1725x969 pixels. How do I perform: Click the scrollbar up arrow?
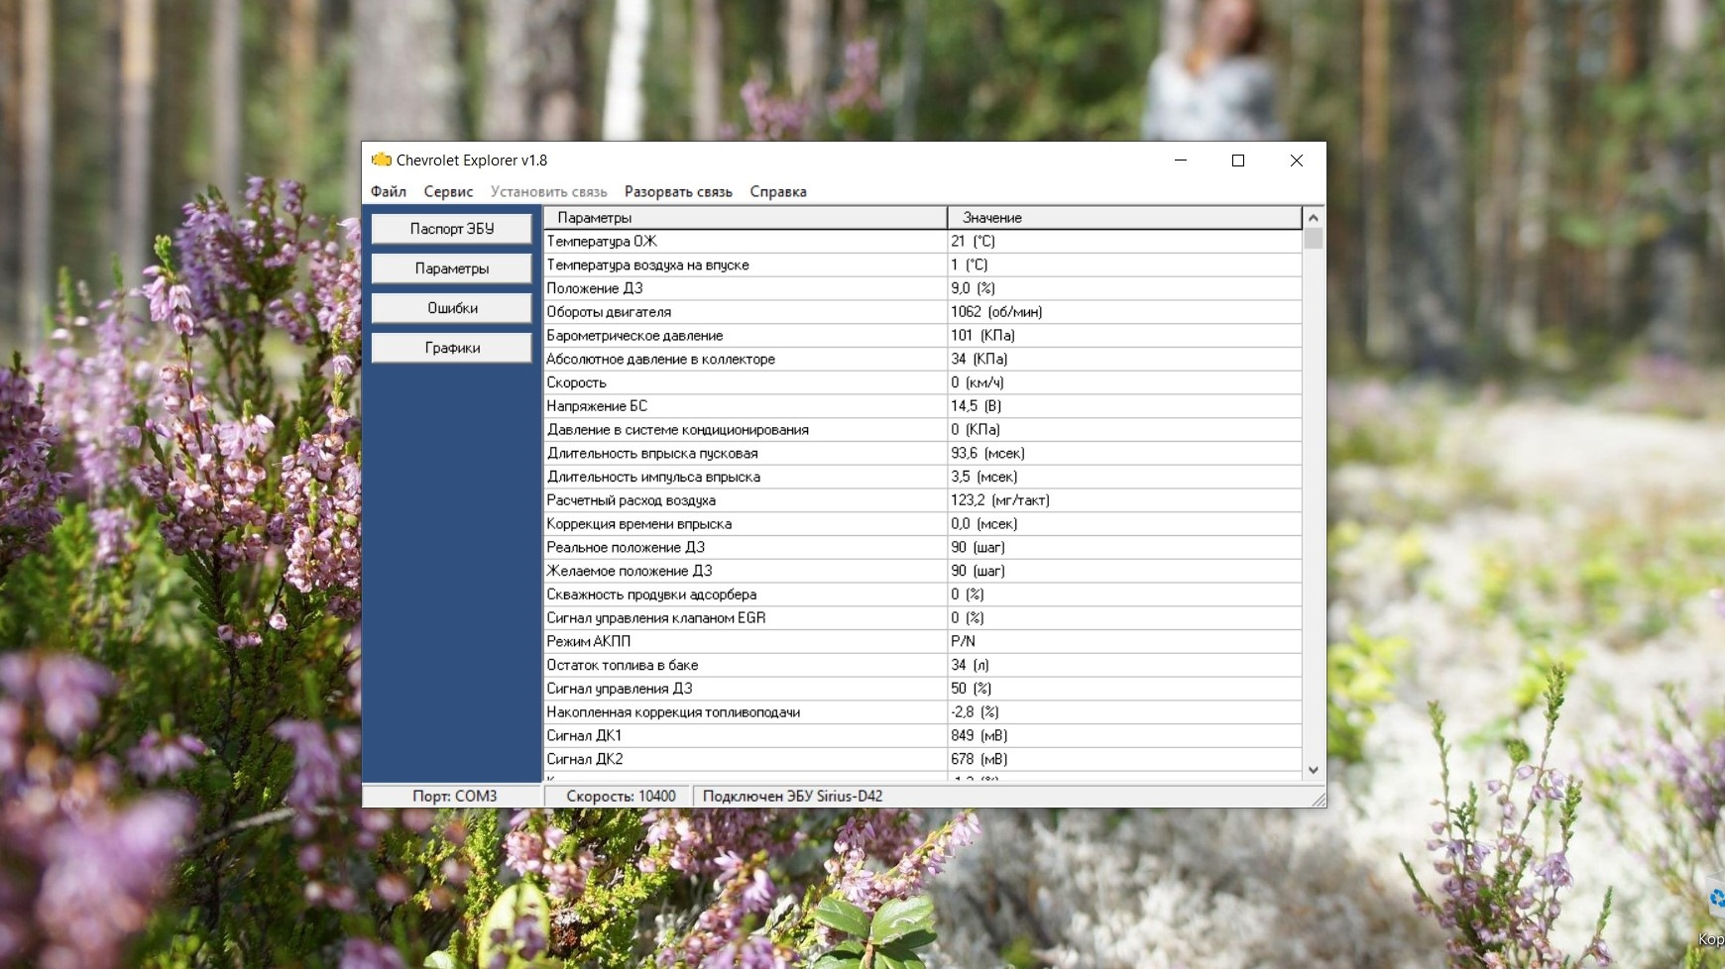click(1314, 217)
